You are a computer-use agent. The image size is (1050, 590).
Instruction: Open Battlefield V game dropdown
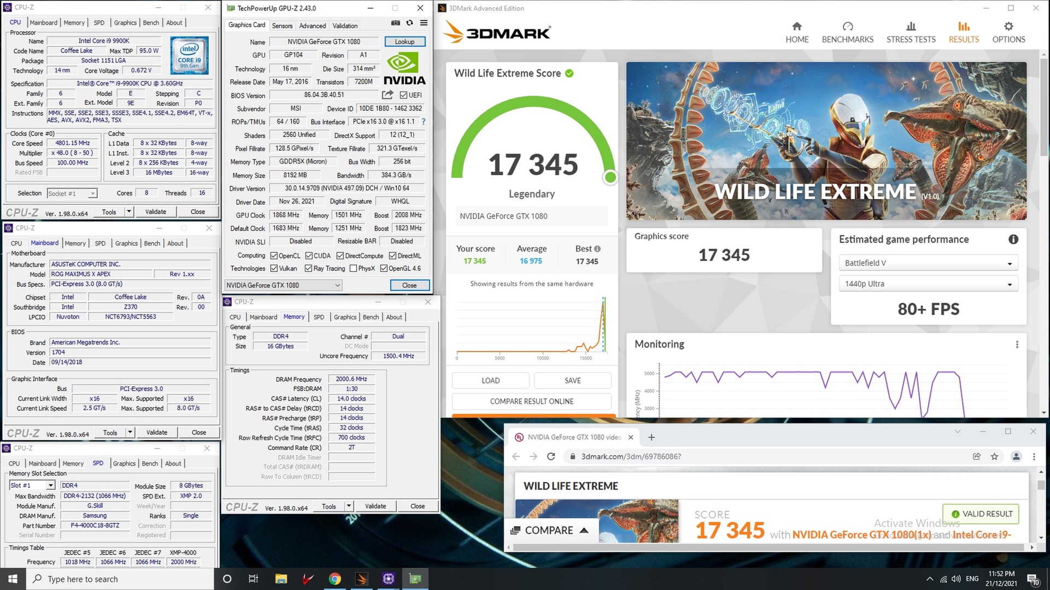(x=928, y=263)
